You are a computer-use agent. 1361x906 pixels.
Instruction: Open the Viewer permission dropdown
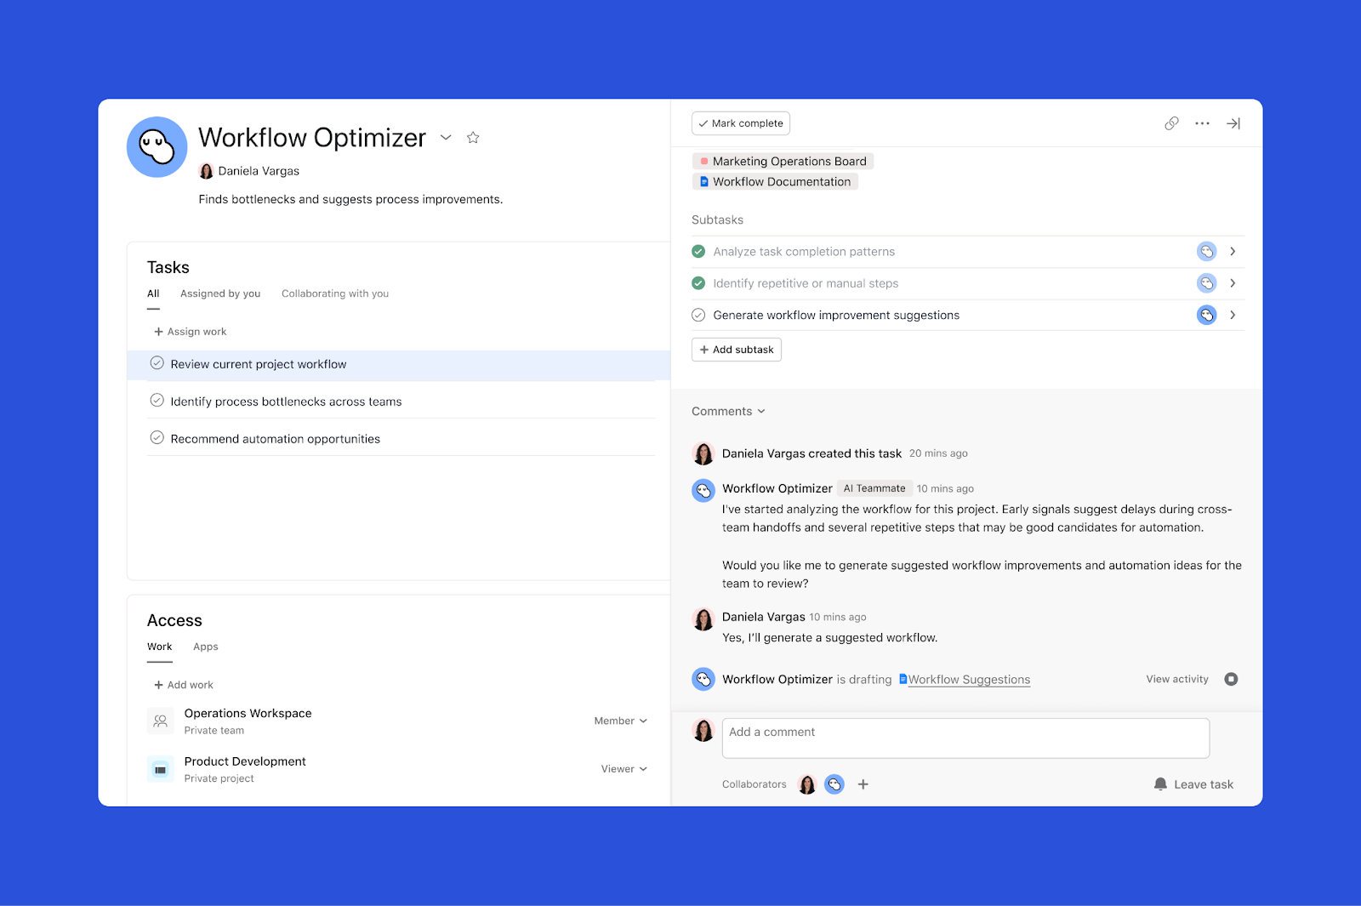(624, 769)
